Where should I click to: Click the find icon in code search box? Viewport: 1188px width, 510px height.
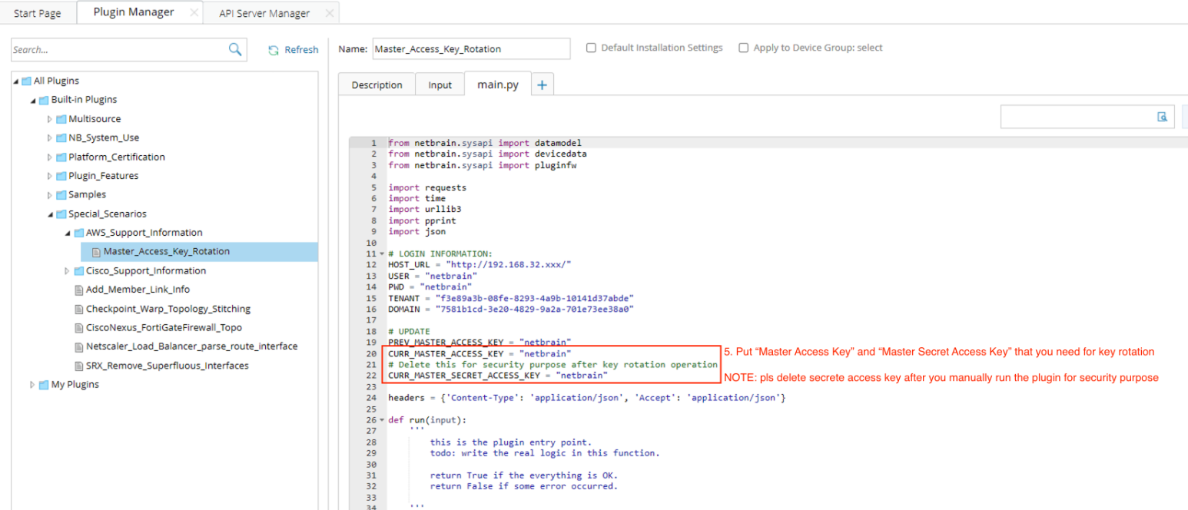click(1162, 117)
